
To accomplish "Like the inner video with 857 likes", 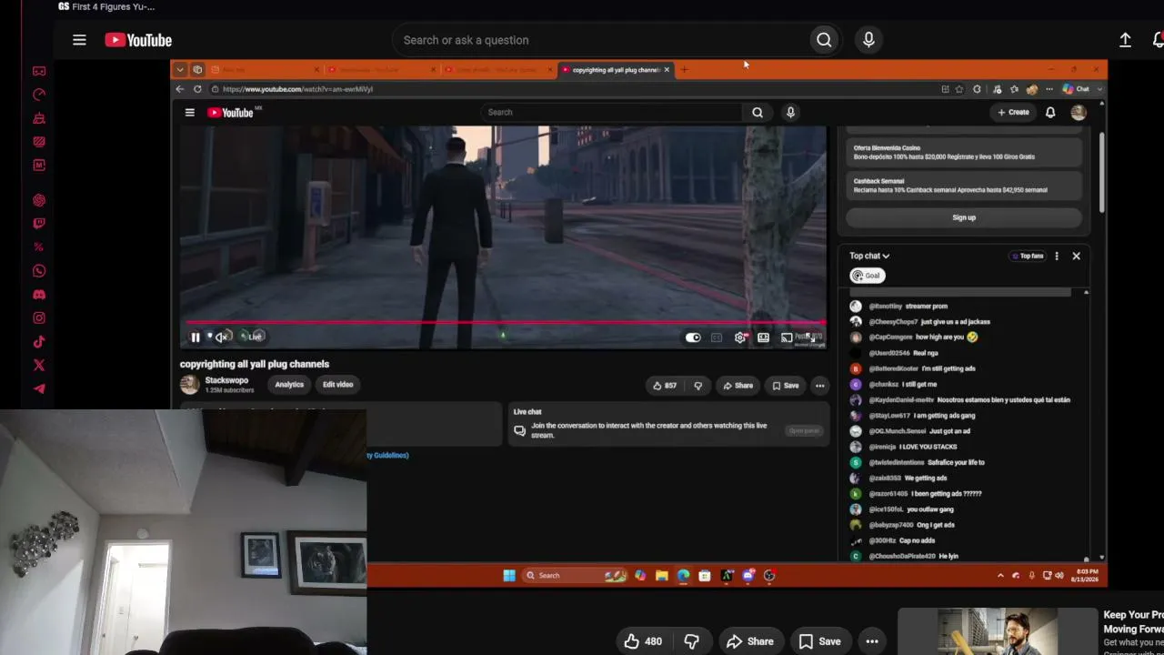I will pyautogui.click(x=665, y=386).
